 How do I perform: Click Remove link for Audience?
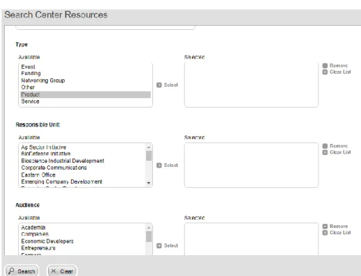(x=339, y=226)
